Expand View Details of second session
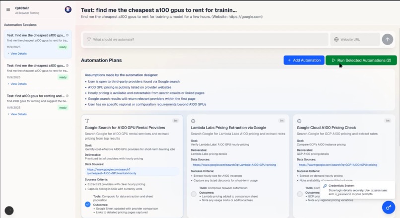This screenshot has width=400, height=218. pos(17,84)
